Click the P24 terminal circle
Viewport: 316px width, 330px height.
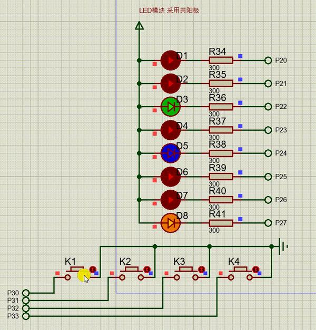(x=268, y=153)
